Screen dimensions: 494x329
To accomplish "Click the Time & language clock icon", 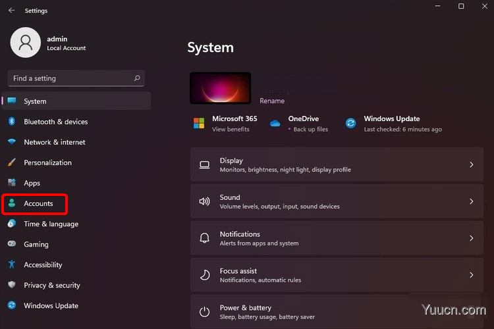I will (x=12, y=224).
